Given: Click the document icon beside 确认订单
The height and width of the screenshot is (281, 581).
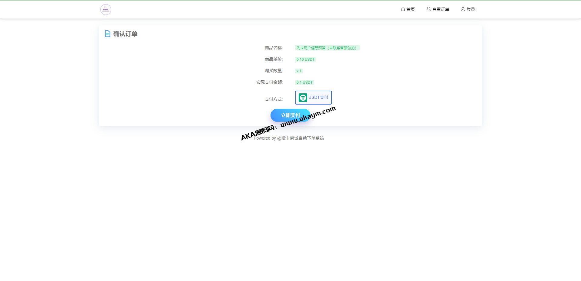Looking at the screenshot, I should 107,34.
